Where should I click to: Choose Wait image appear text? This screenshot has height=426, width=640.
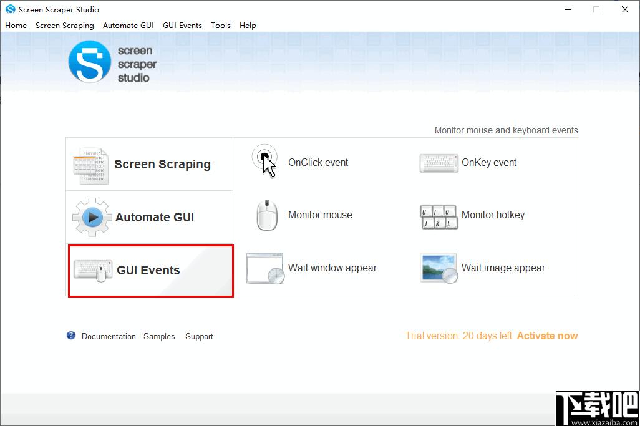click(503, 268)
